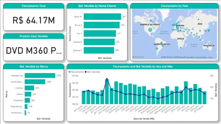
Task: Click the 317 data label
Action: (119, 33)
